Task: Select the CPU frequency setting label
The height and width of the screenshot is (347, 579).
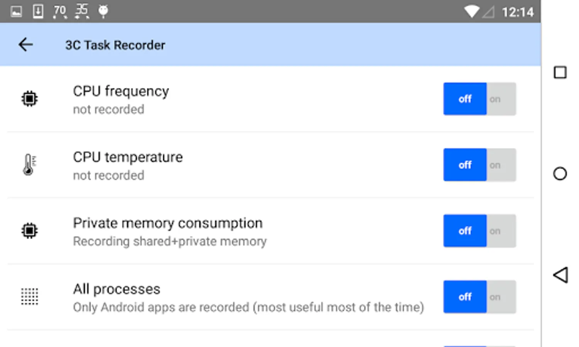Action: tap(121, 91)
